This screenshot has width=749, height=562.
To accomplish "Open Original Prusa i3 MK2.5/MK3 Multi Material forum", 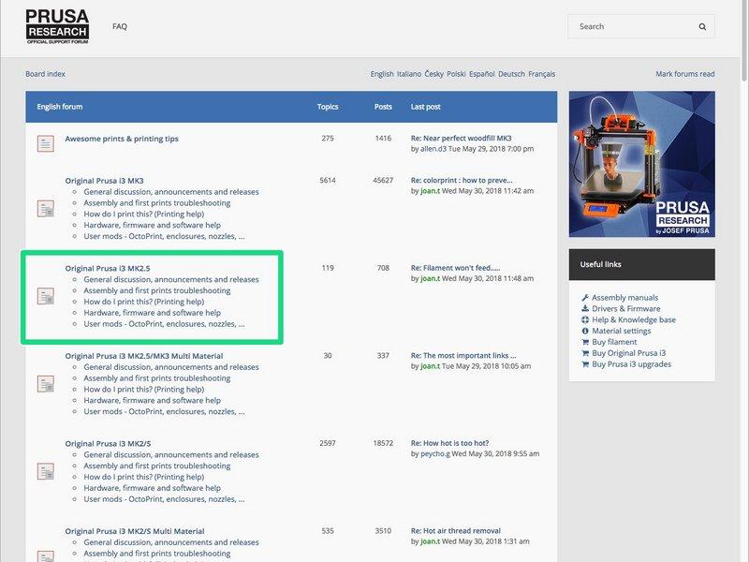I will click(144, 356).
